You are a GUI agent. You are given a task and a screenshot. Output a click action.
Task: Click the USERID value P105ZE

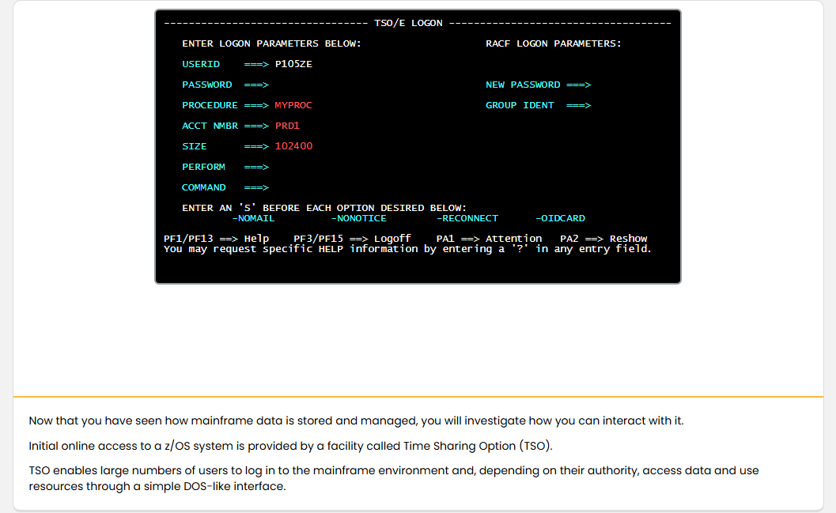pyautogui.click(x=293, y=64)
